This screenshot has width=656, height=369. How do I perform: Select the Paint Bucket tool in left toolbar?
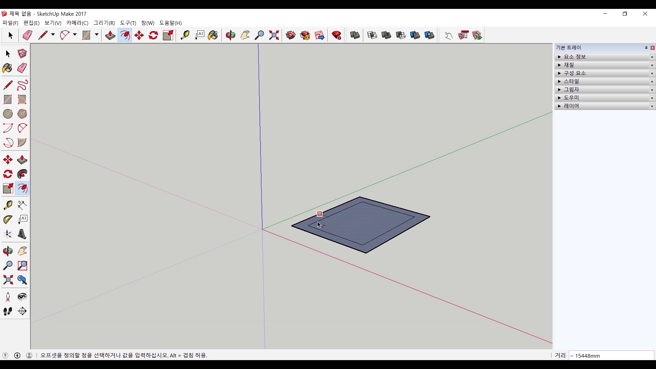[8, 68]
